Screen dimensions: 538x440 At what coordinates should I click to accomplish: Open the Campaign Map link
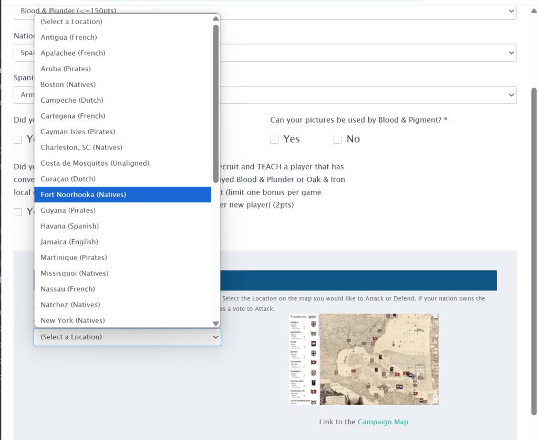coord(382,422)
